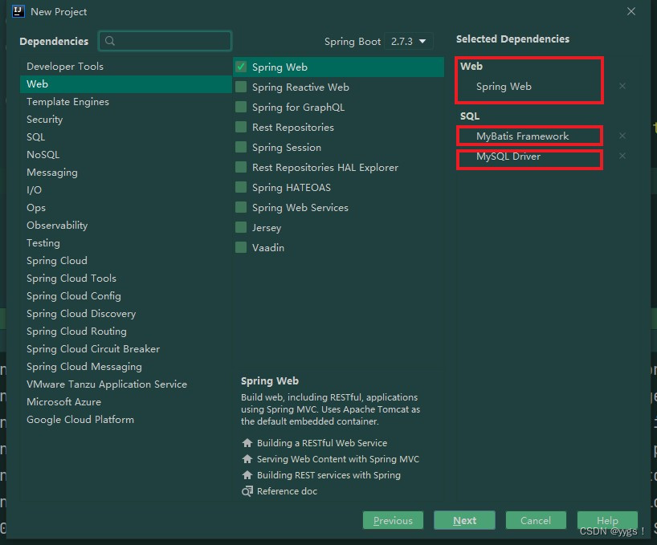Remove MyBatis Framework from selected dependencies
657x545 pixels.
(x=622, y=136)
